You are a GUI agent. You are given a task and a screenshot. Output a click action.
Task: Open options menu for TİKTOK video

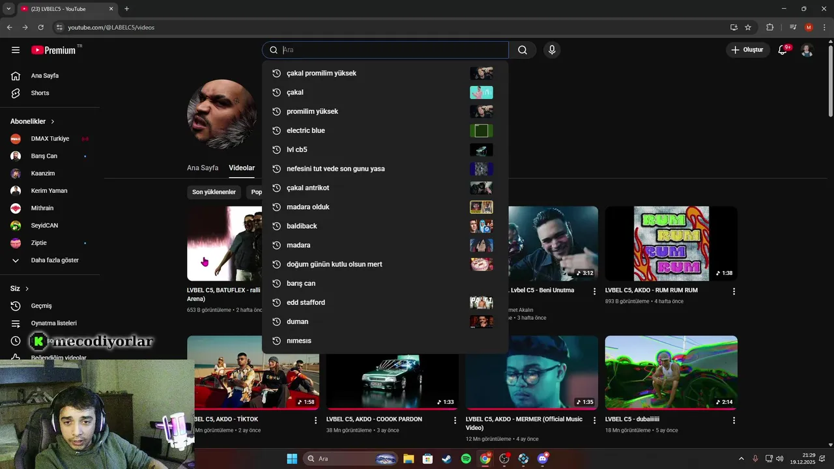tap(315, 420)
